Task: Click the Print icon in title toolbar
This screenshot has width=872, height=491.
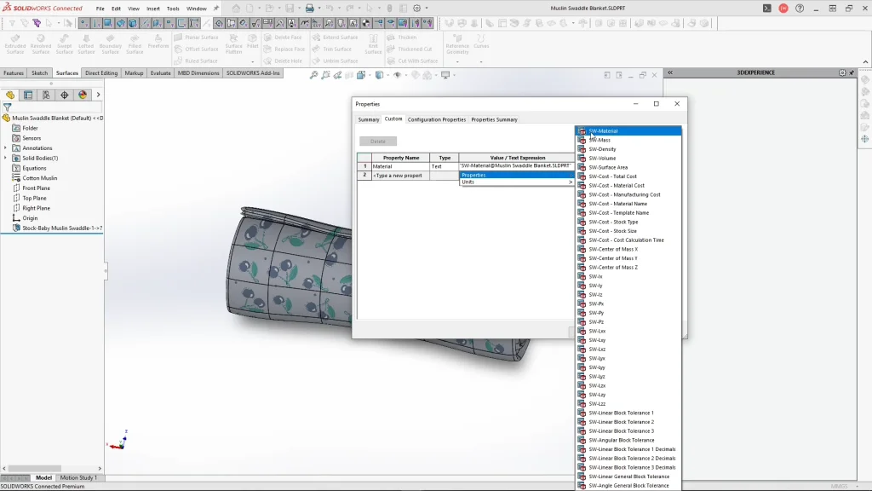Action: pos(310,9)
